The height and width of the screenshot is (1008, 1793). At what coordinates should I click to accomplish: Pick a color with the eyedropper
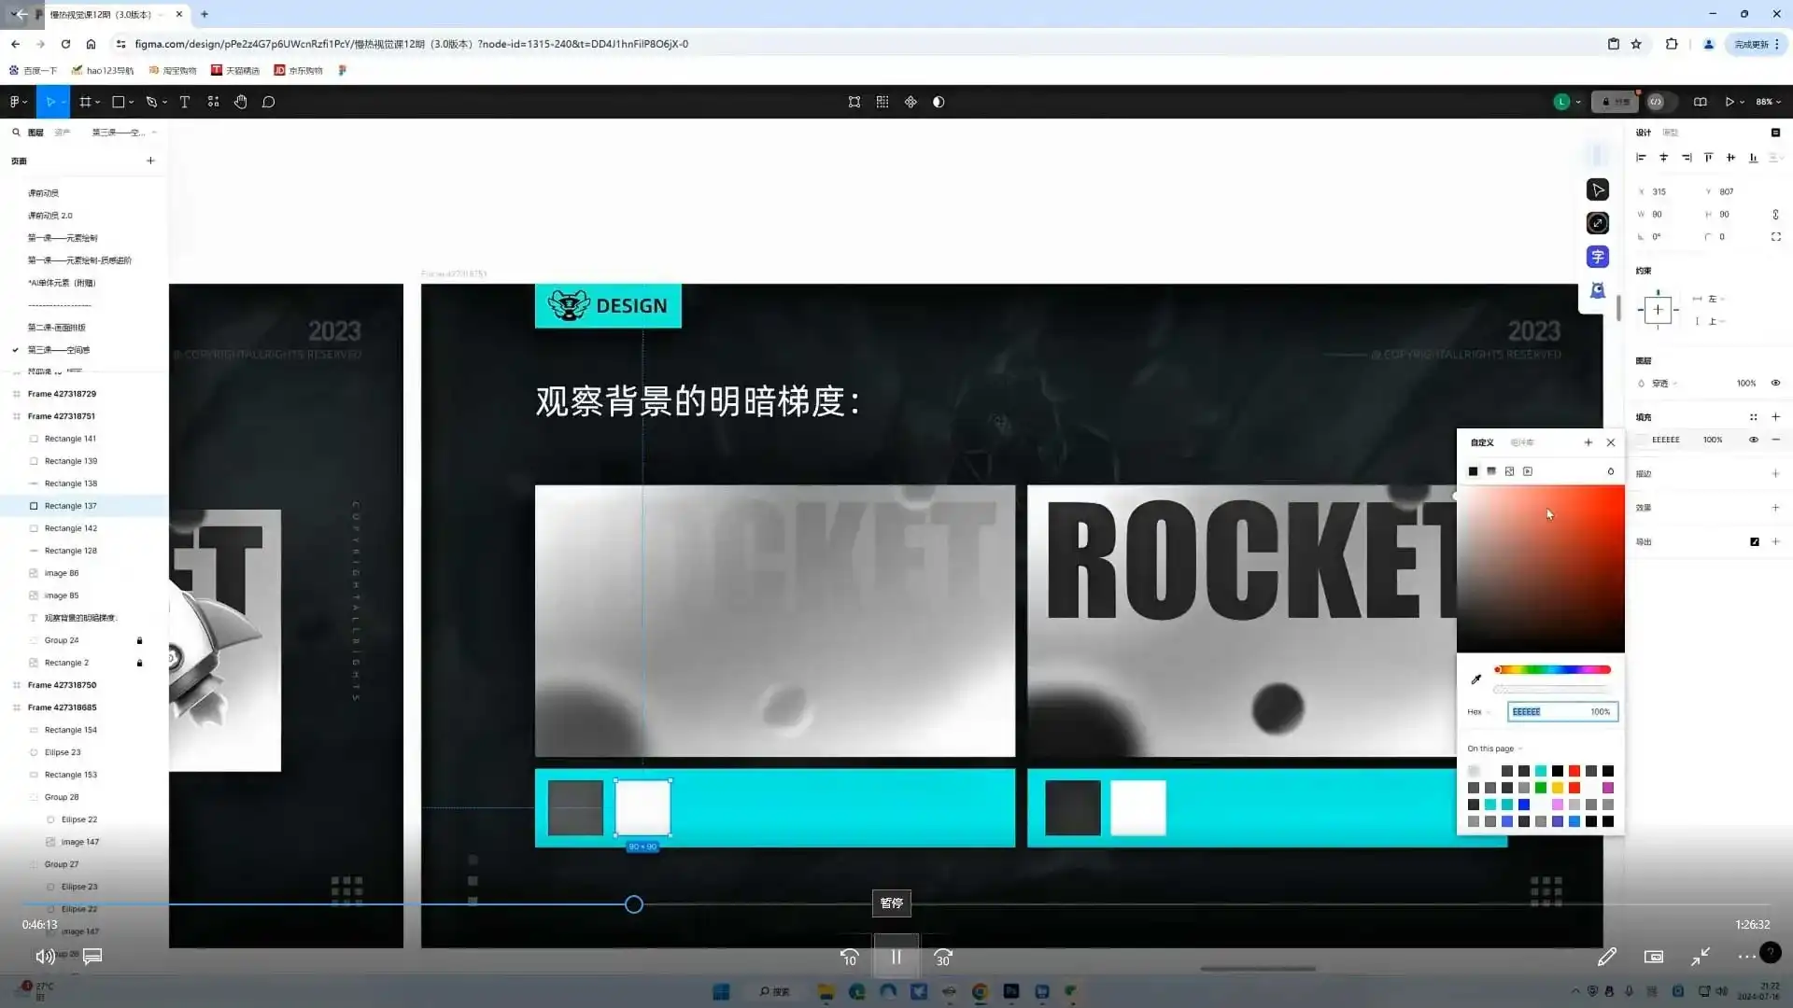[x=1476, y=679]
